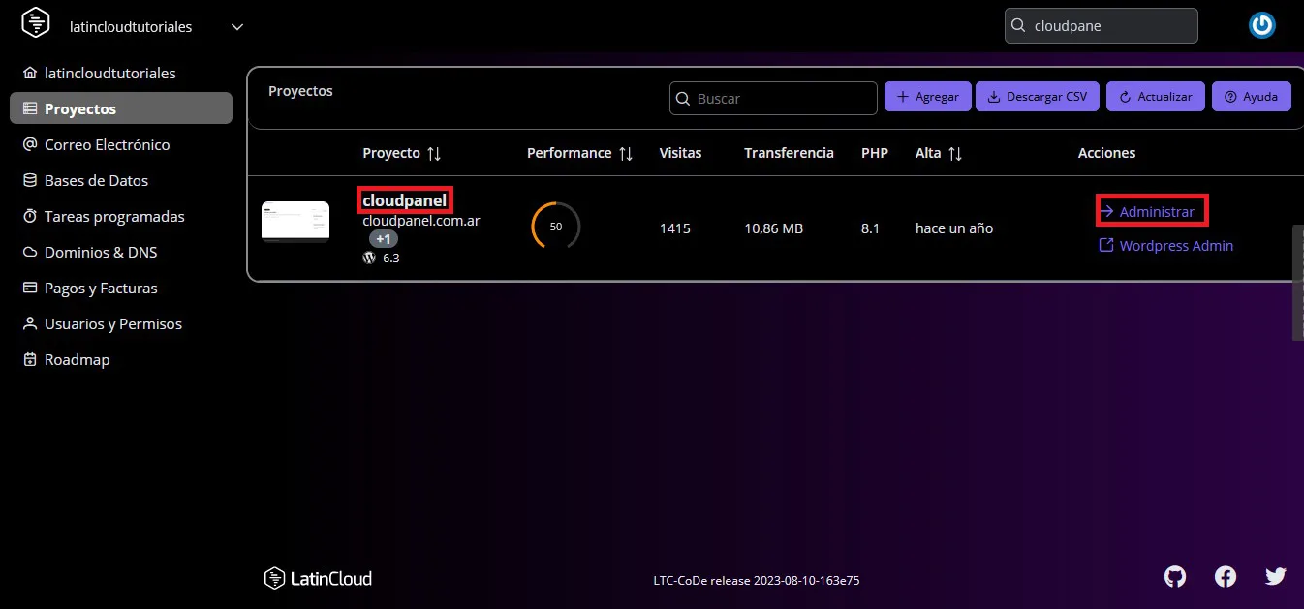Open the Twitter icon in footer
This screenshot has width=1304, height=609.
[x=1275, y=577]
